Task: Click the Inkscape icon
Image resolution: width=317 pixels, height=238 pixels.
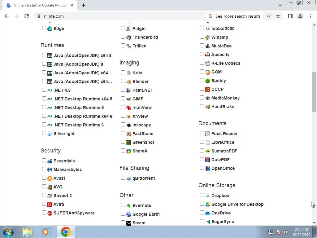Action: point(128,125)
